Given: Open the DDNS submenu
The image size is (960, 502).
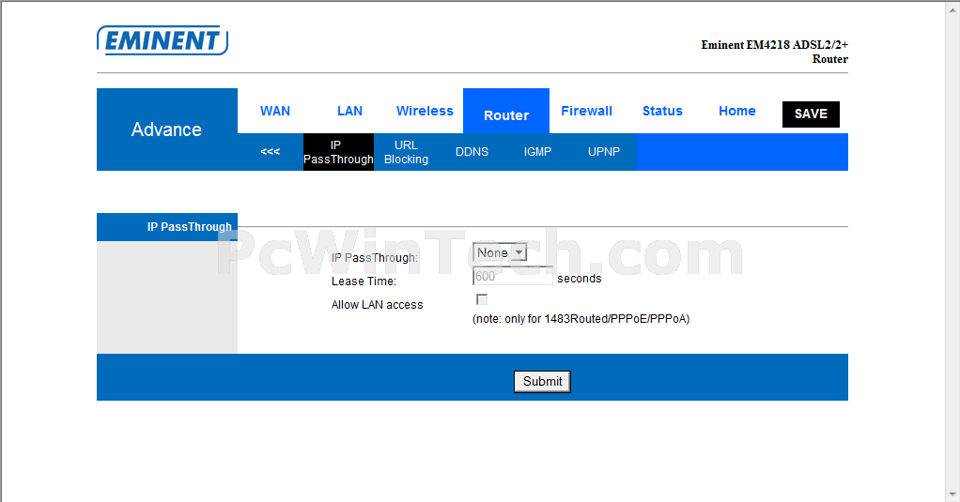Looking at the screenshot, I should click(472, 152).
